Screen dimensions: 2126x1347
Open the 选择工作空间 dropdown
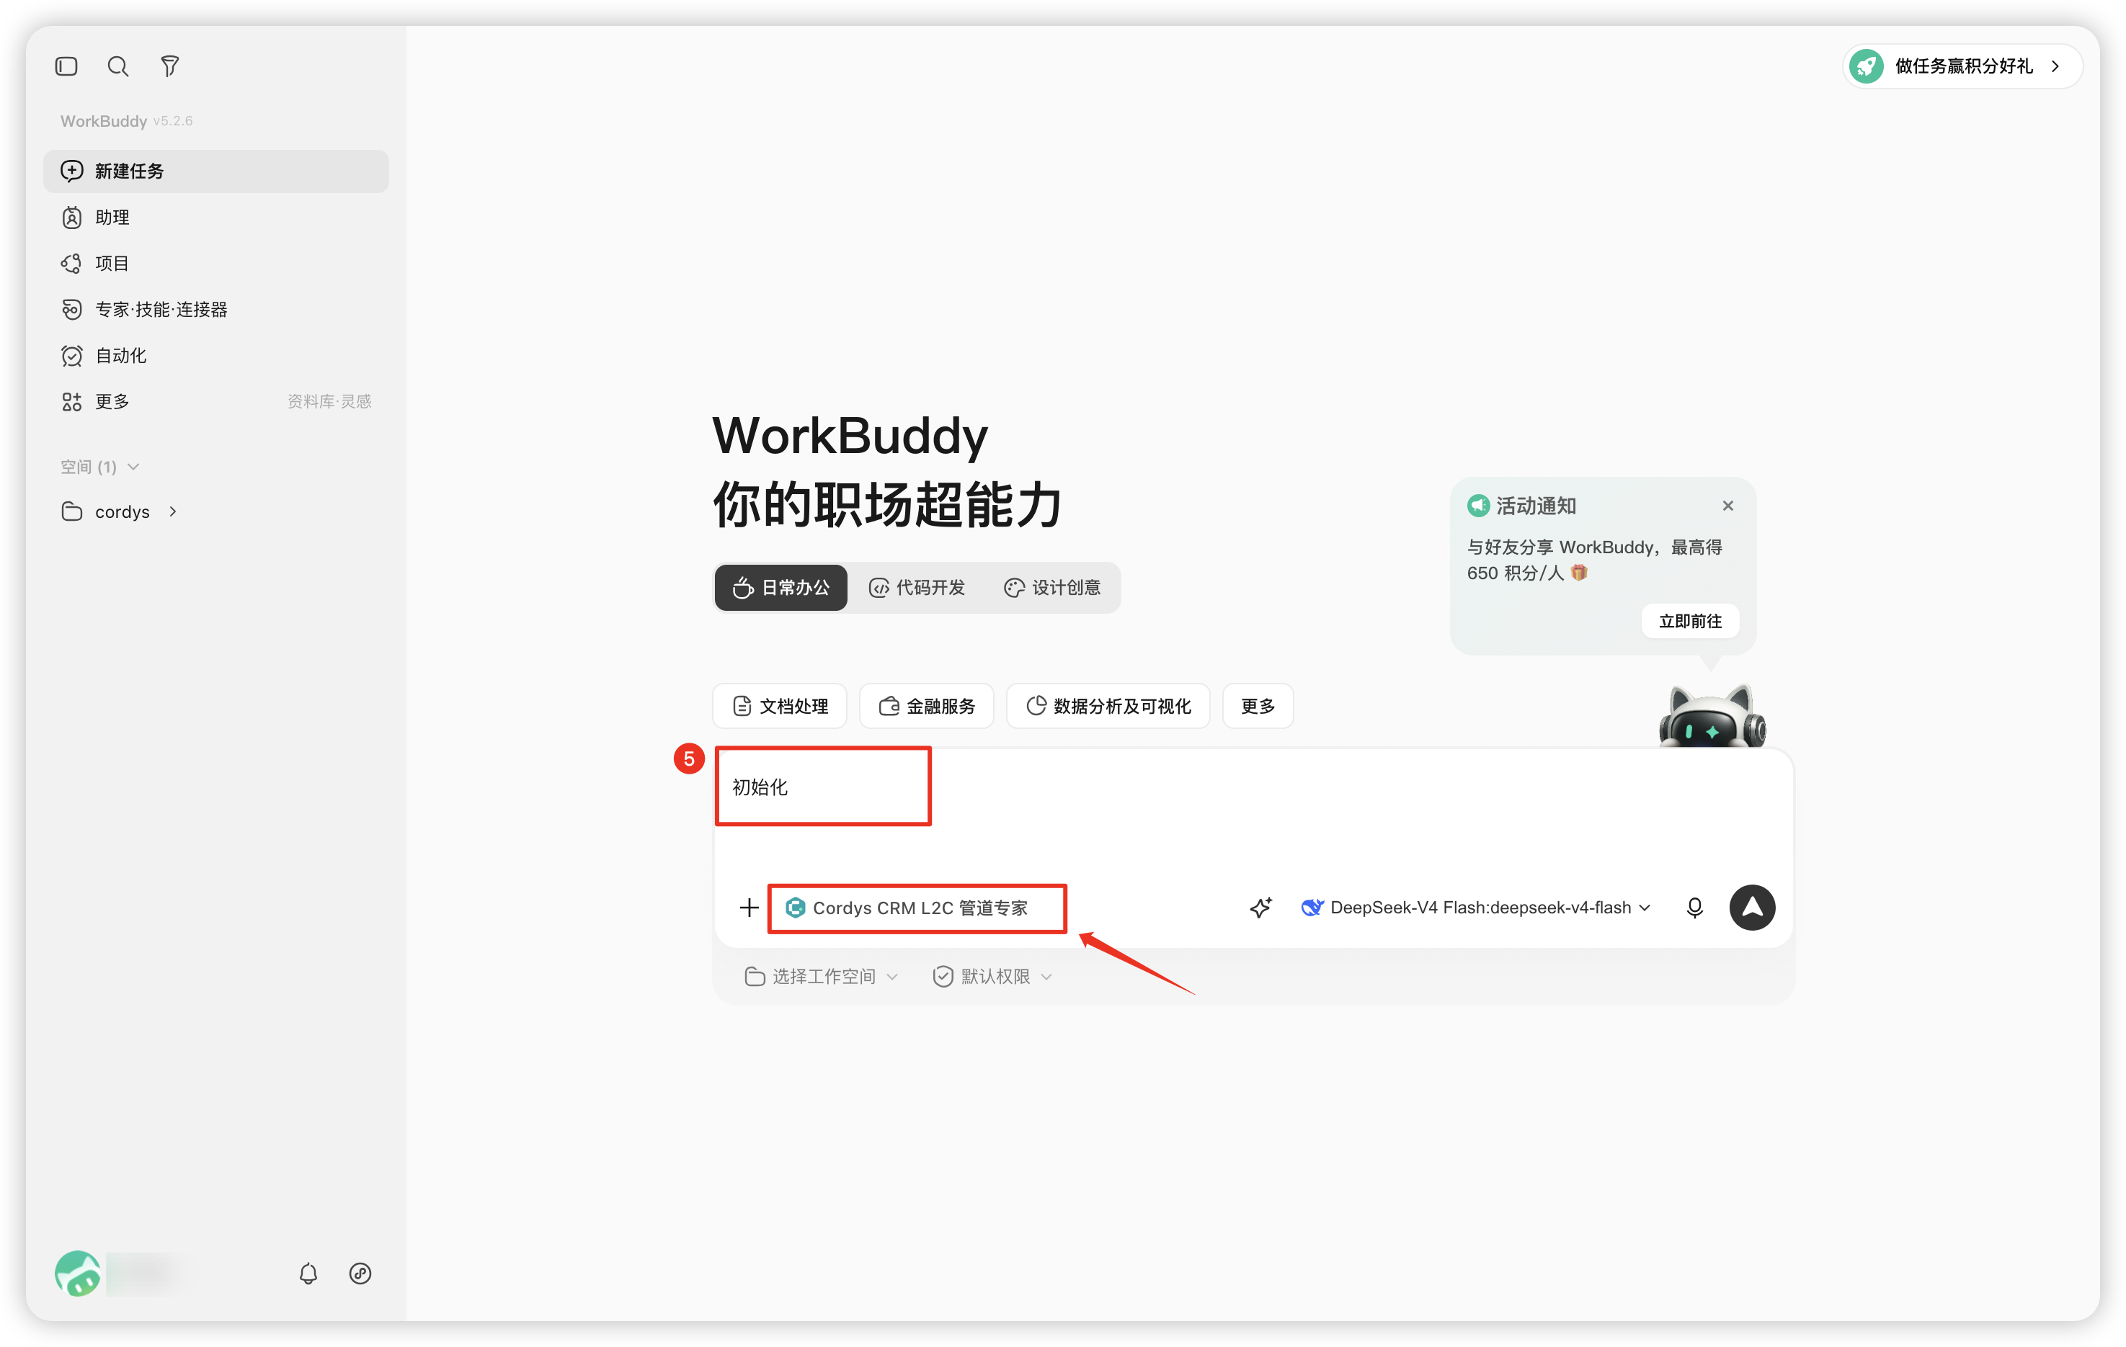coord(821,976)
